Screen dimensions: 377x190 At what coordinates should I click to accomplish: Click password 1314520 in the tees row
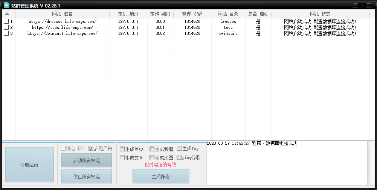(192, 27)
